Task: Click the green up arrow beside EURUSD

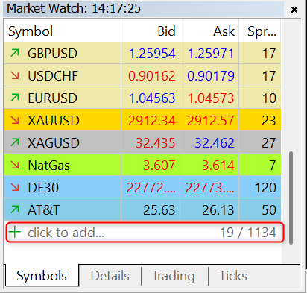Action: pos(15,98)
